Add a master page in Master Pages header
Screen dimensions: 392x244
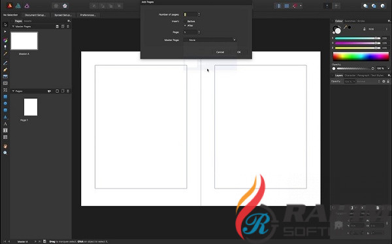[x=57, y=27]
